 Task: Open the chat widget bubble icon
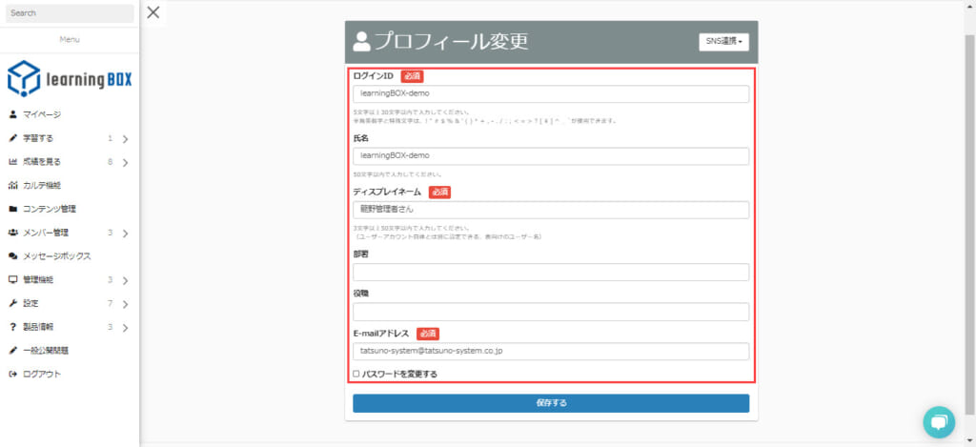tap(938, 423)
